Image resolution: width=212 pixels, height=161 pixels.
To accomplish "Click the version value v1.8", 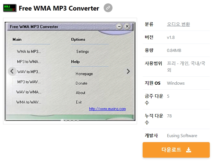I will [x=171, y=37].
